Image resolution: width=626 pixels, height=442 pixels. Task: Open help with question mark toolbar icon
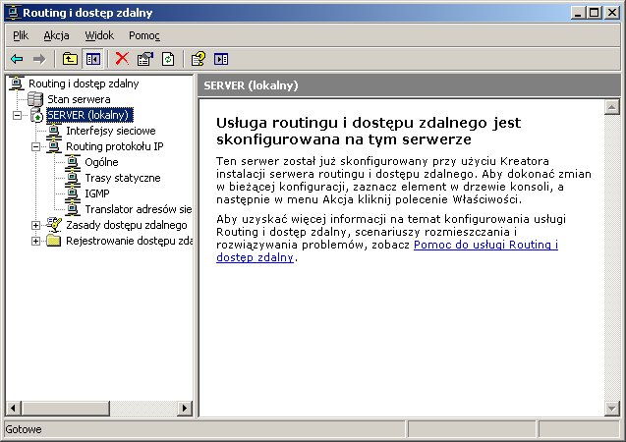point(199,59)
